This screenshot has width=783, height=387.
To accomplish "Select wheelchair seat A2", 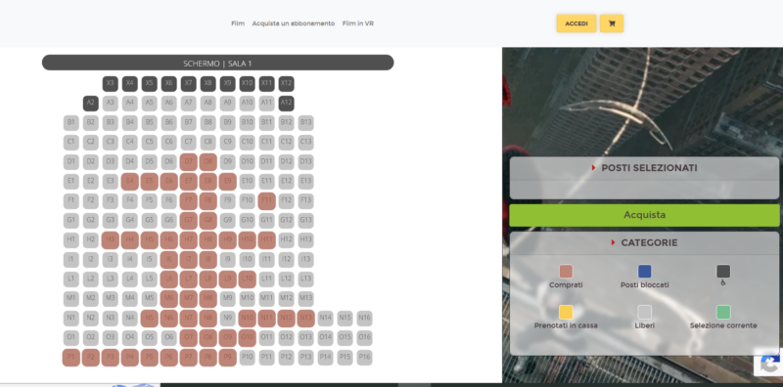I will click(90, 104).
